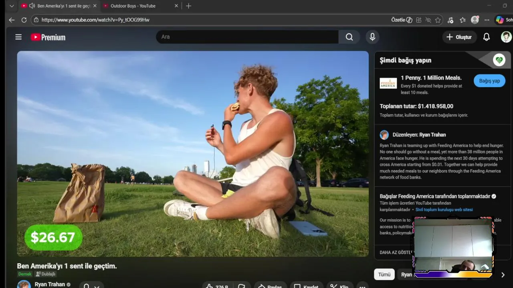This screenshot has height=288, width=513.
Task: Restore the browser window size button
Action: (x=505, y=6)
